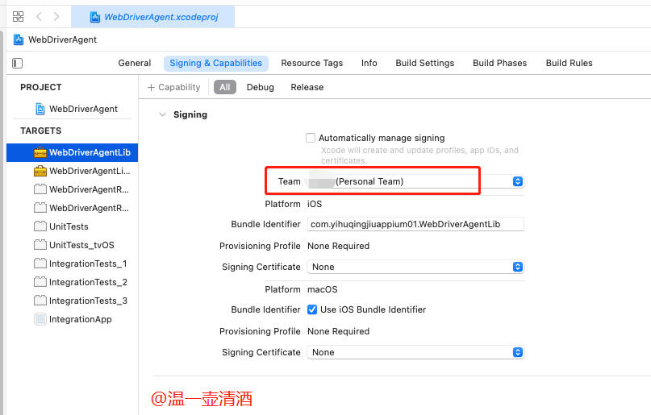Go back with the left chevron
Image resolution: width=651 pixels, height=415 pixels.
point(39,17)
